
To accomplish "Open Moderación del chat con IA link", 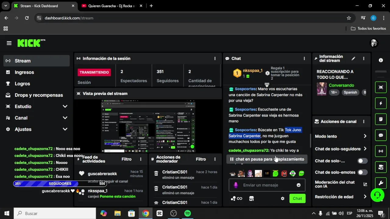I will coord(341,184).
